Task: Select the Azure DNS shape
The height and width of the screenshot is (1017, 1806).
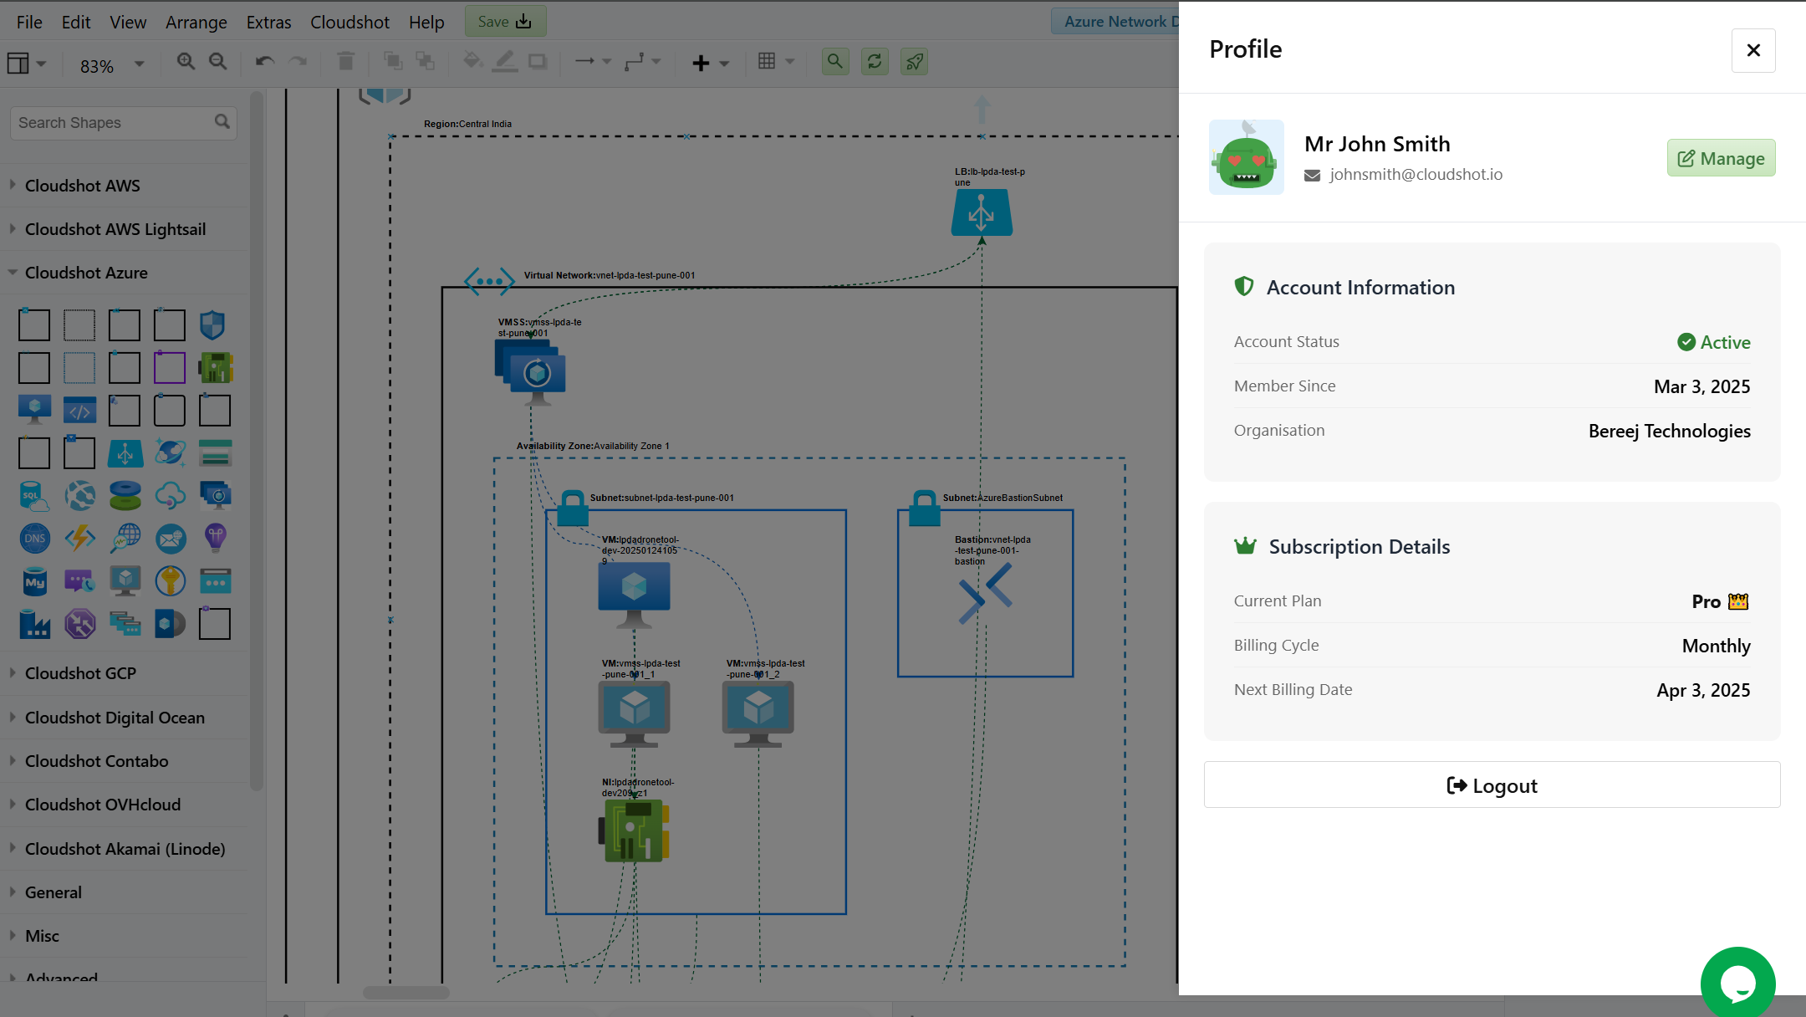Action: (34, 539)
